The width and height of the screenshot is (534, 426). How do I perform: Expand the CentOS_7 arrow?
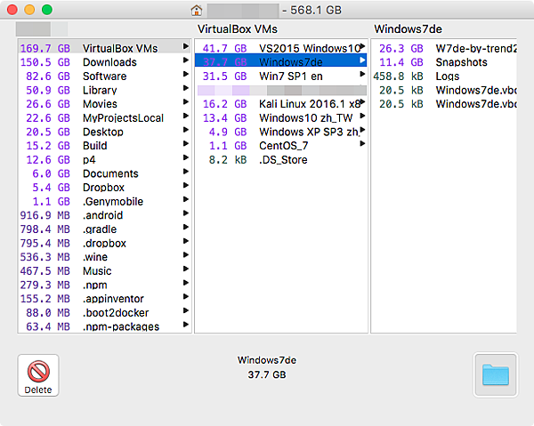coord(362,143)
